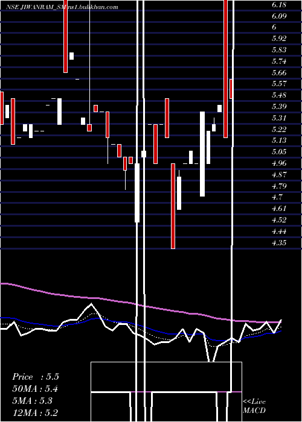
Task: Click the 5.92 price axis label
Action: [x=279, y=39]
